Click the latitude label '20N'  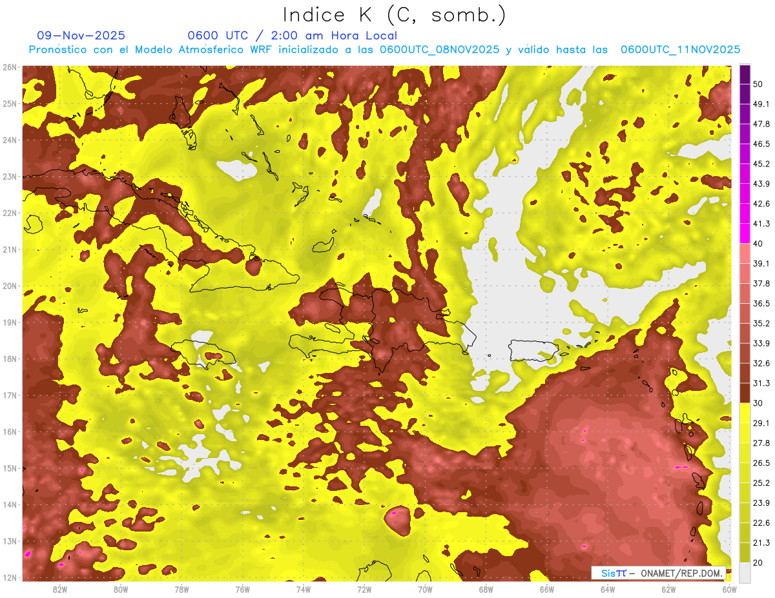pos(10,286)
